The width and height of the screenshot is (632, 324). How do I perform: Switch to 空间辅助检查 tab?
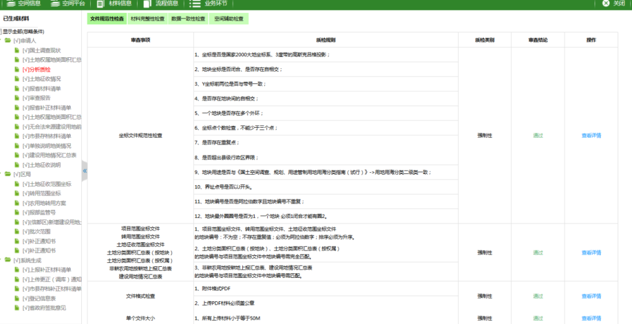coord(229,19)
